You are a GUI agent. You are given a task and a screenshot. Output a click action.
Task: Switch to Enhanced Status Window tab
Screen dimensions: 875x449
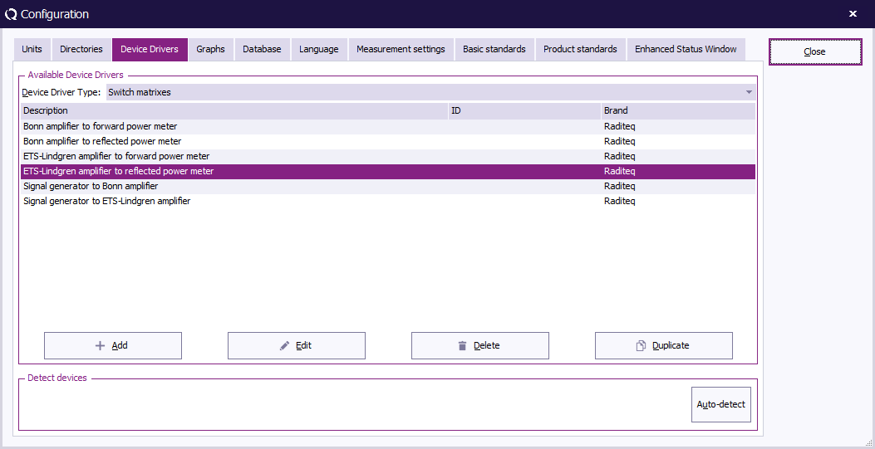click(686, 50)
